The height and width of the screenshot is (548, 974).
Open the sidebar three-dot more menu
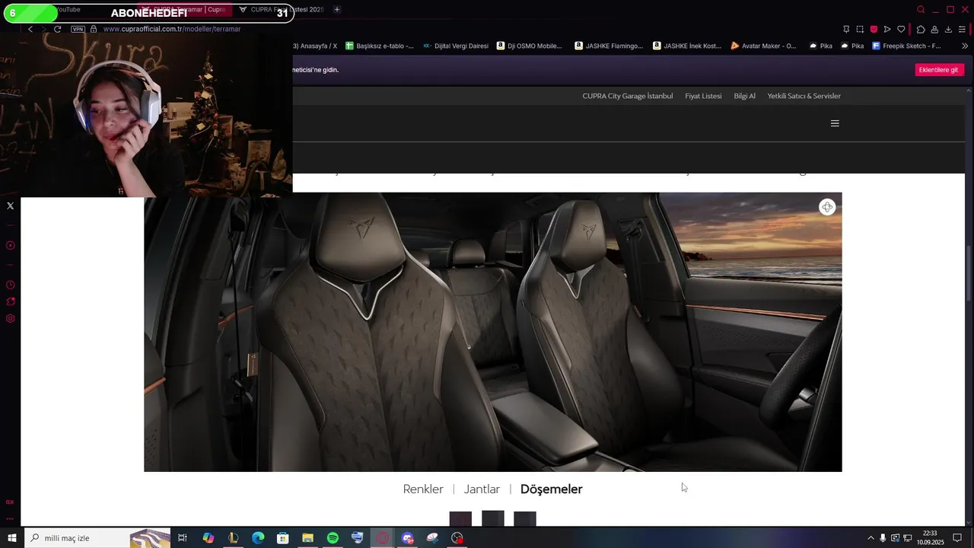[10, 518]
